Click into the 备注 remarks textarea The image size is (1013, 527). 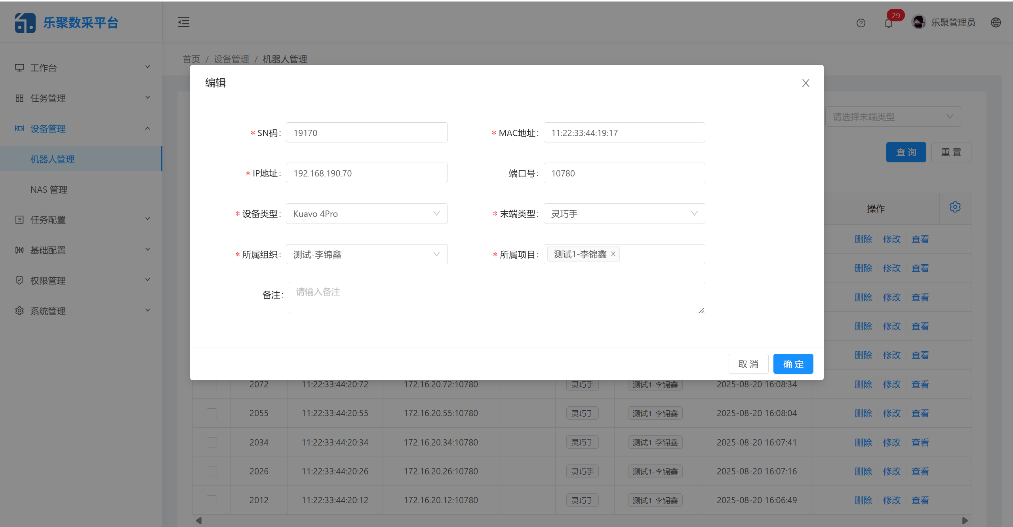tap(496, 298)
